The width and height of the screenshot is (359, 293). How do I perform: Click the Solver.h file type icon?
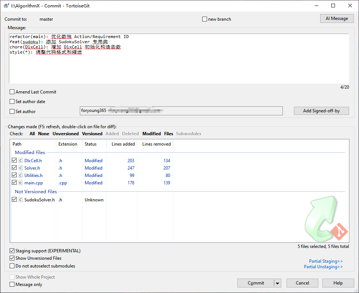[21, 168]
